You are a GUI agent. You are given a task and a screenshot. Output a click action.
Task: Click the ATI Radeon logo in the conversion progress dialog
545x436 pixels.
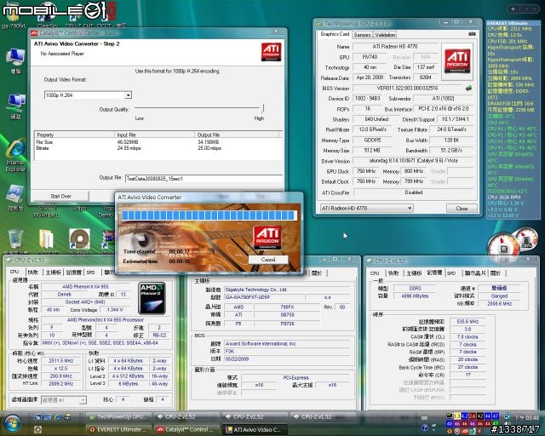(267, 238)
